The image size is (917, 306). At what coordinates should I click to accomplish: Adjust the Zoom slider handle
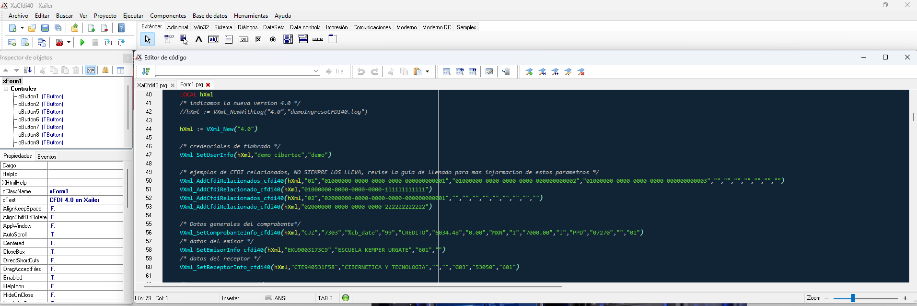pos(853,298)
